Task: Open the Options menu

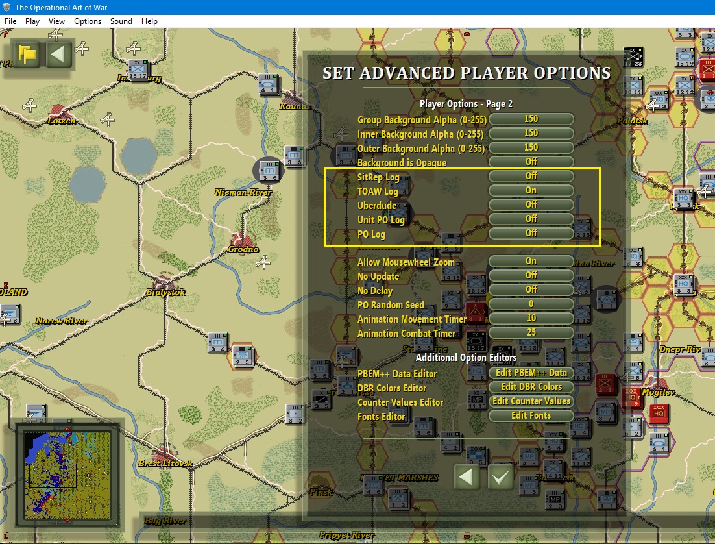Action: click(x=88, y=21)
